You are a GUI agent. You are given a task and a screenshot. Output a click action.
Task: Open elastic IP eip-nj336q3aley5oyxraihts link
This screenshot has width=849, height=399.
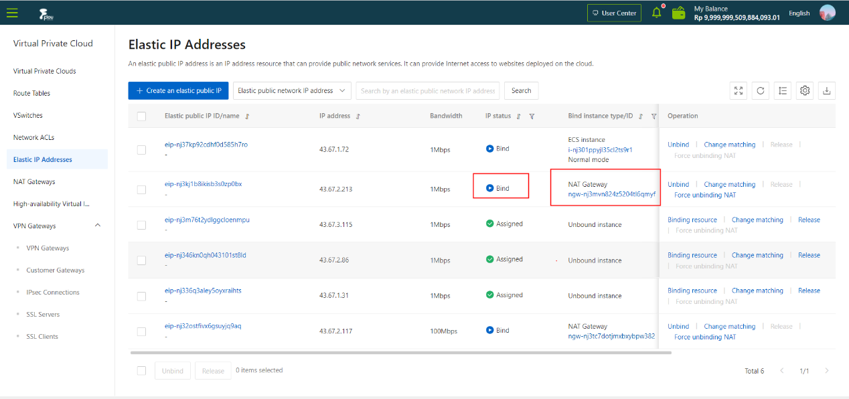click(x=203, y=291)
